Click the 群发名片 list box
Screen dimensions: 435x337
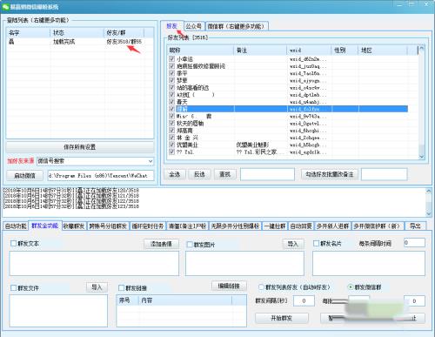[x=369, y=263]
